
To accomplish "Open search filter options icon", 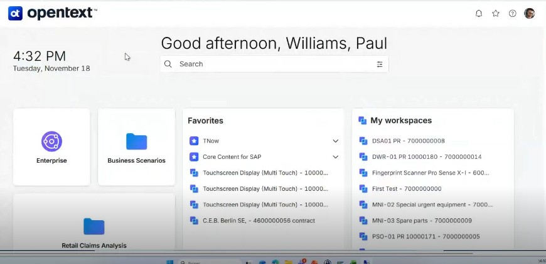I will pos(380,64).
